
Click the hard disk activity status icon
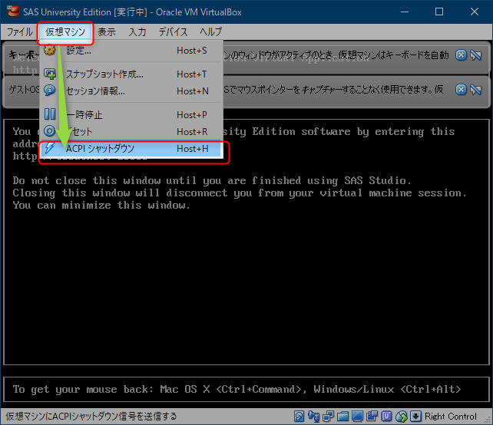point(299,417)
